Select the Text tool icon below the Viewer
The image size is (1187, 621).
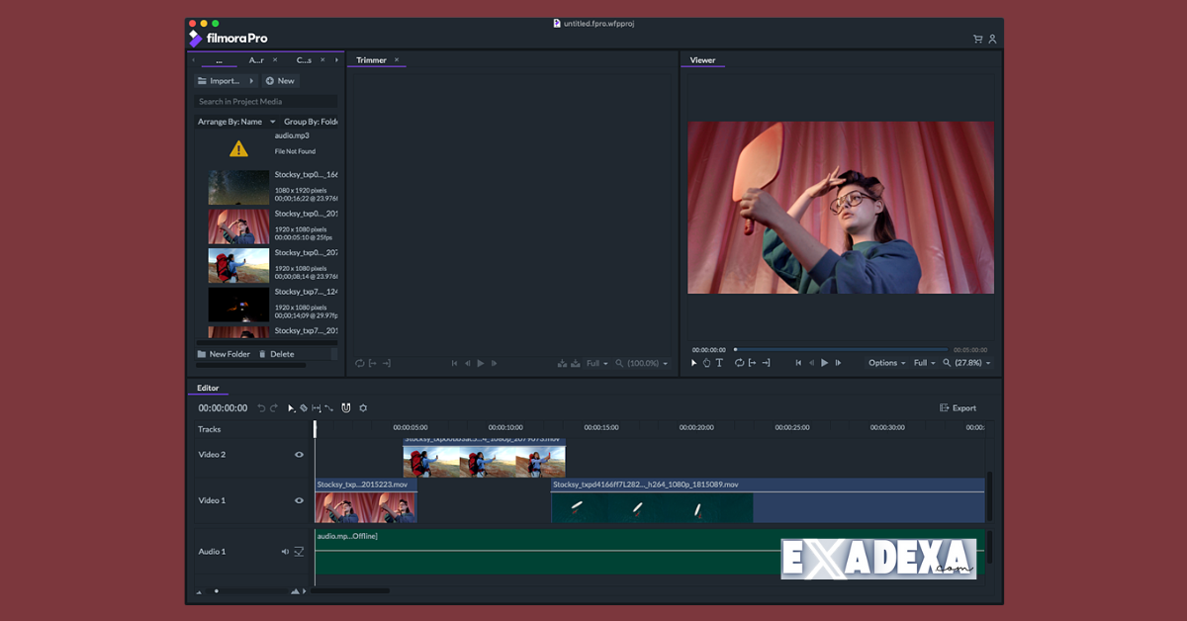click(x=718, y=363)
